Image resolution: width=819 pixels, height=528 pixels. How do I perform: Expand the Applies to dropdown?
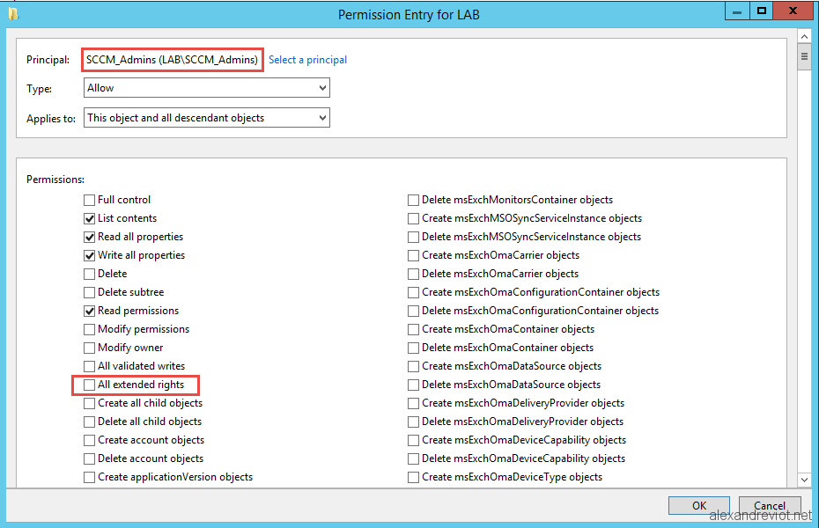[x=207, y=117]
